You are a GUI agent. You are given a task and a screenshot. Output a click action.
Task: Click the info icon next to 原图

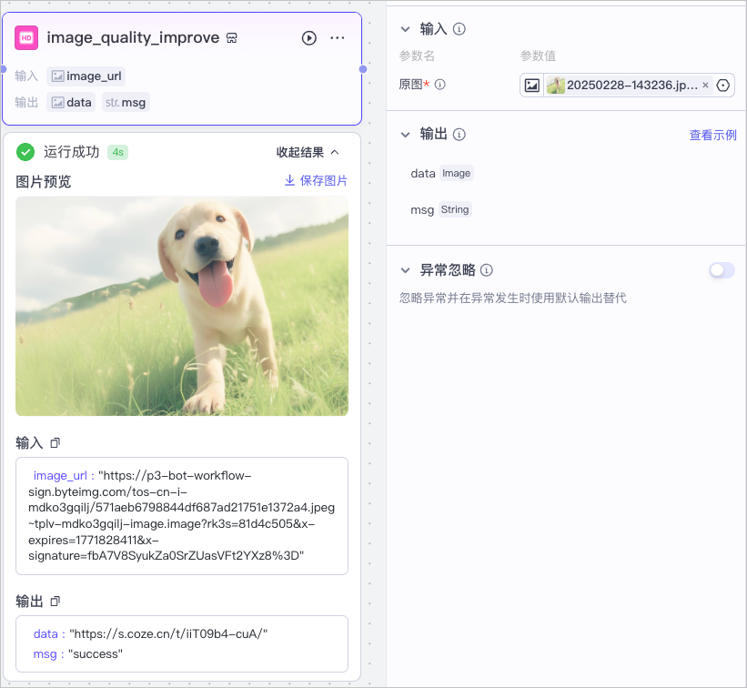440,85
